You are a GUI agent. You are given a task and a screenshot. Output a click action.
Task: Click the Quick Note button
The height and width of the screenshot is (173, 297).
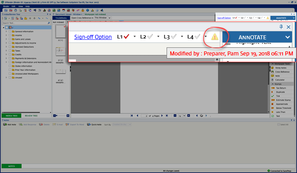[x=94, y=124]
